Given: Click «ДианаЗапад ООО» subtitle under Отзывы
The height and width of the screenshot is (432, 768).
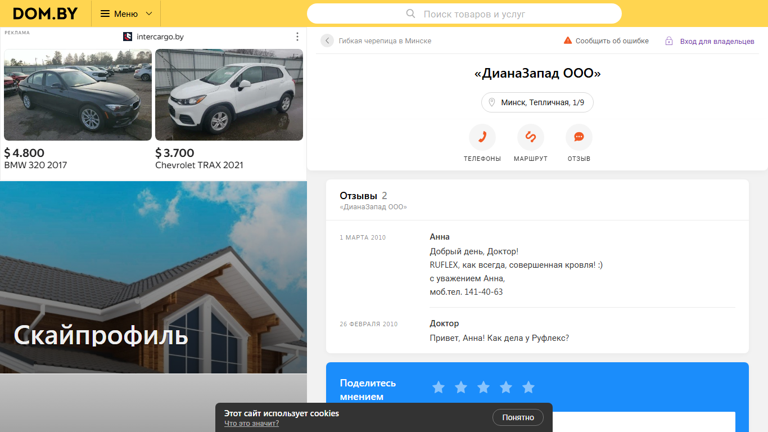Looking at the screenshot, I should (373, 207).
